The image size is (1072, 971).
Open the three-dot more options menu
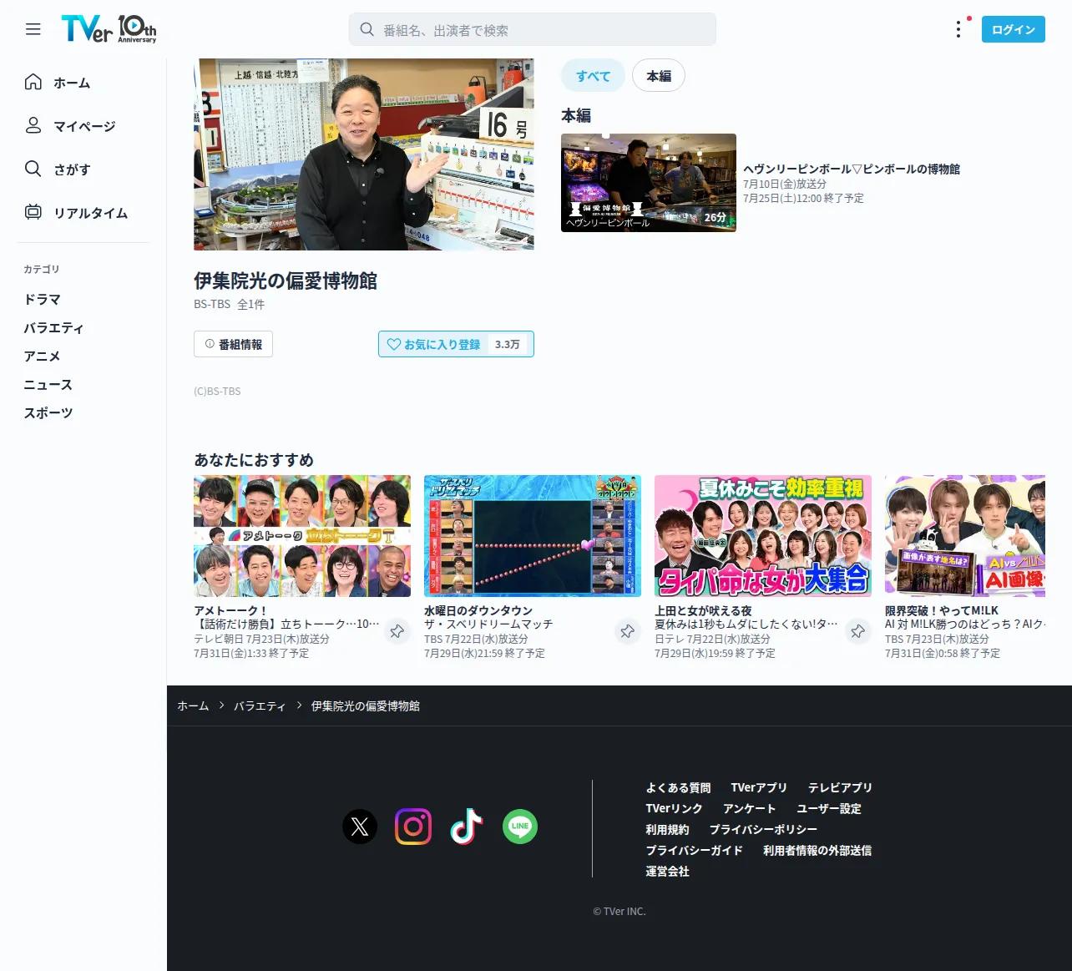tap(958, 29)
